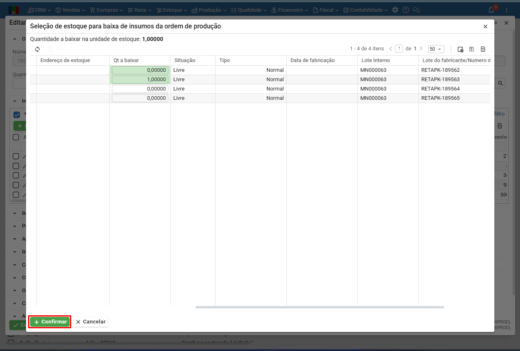The width and height of the screenshot is (520, 351).
Task: Open the Estoque menu
Action: (x=172, y=10)
